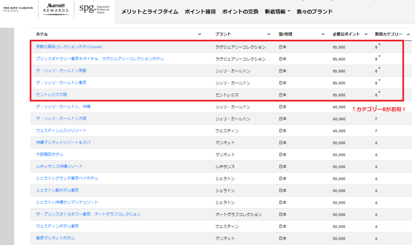Open シェラトングランデ東京ベイホテル link

pos(67,178)
